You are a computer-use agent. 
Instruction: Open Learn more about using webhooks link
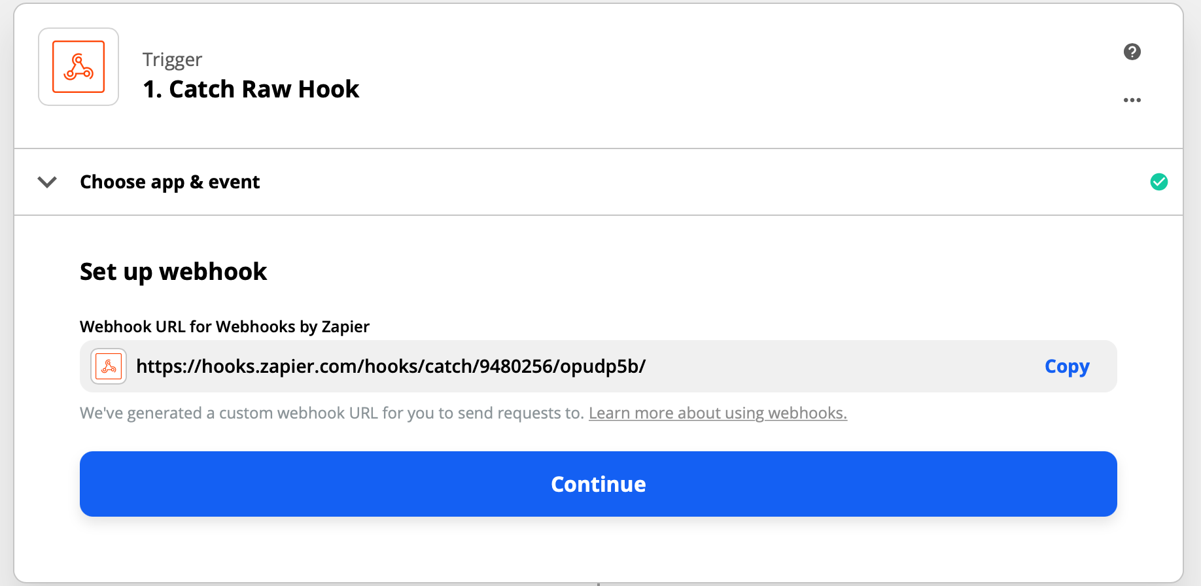718,413
